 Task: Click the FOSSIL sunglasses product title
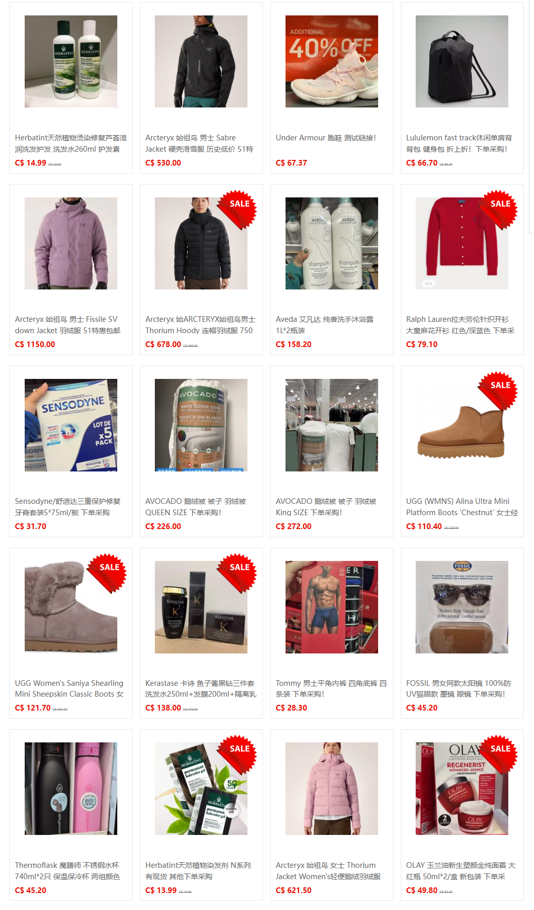[458, 688]
